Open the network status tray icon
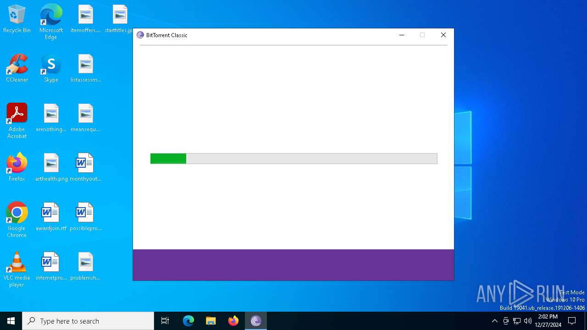The width and height of the screenshot is (587, 330). tap(517, 321)
